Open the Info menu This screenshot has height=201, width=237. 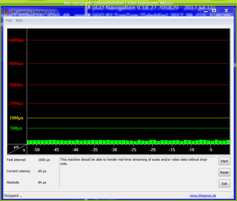pyautogui.click(x=19, y=21)
